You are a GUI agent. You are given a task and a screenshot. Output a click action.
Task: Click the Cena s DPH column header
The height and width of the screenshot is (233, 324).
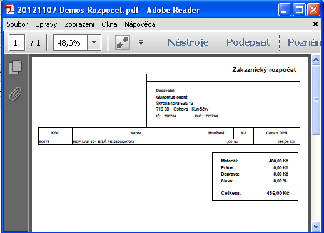point(276,133)
